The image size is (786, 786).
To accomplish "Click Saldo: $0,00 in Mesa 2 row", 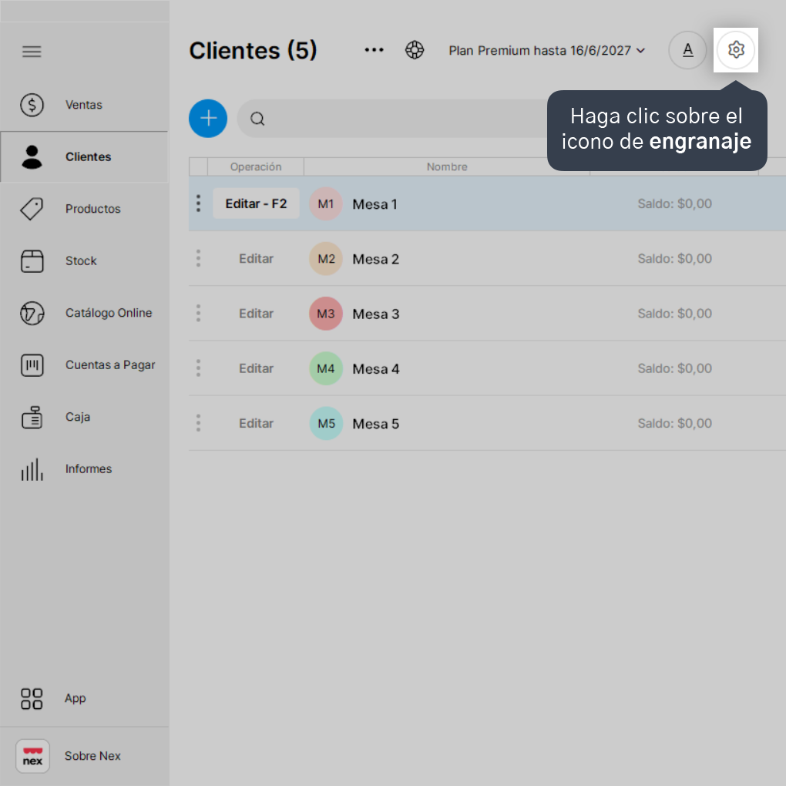I will 675,259.
